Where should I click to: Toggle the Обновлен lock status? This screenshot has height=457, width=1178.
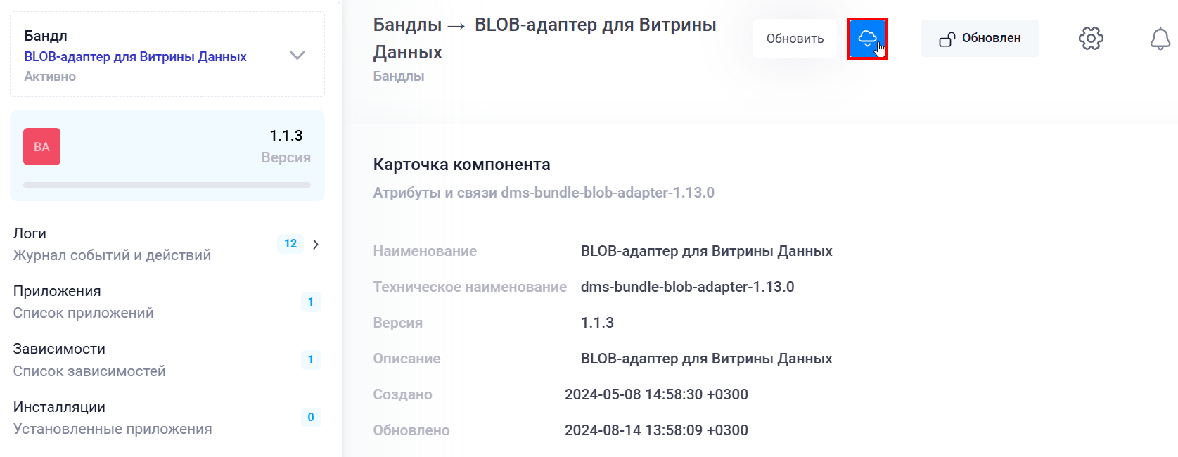coord(979,38)
